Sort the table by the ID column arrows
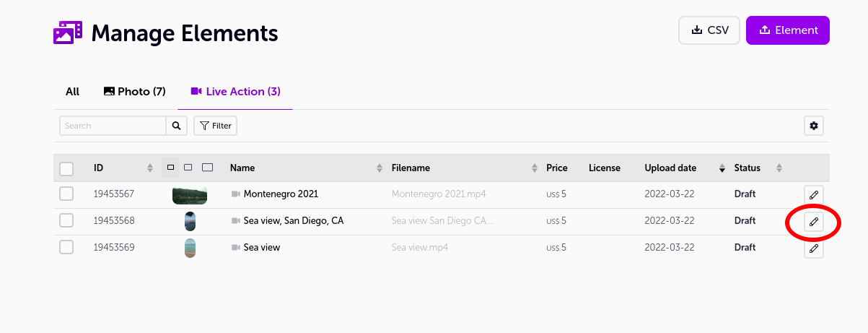Viewport: 868px width, 333px height. click(x=150, y=168)
